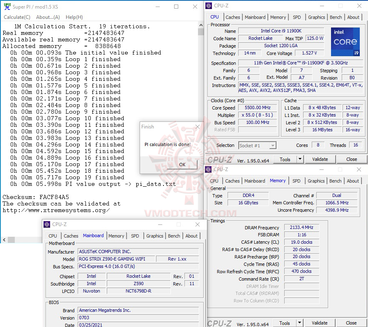Click the 19.0 clocks CAS latency value
368x327 pixels.
tap(301, 242)
